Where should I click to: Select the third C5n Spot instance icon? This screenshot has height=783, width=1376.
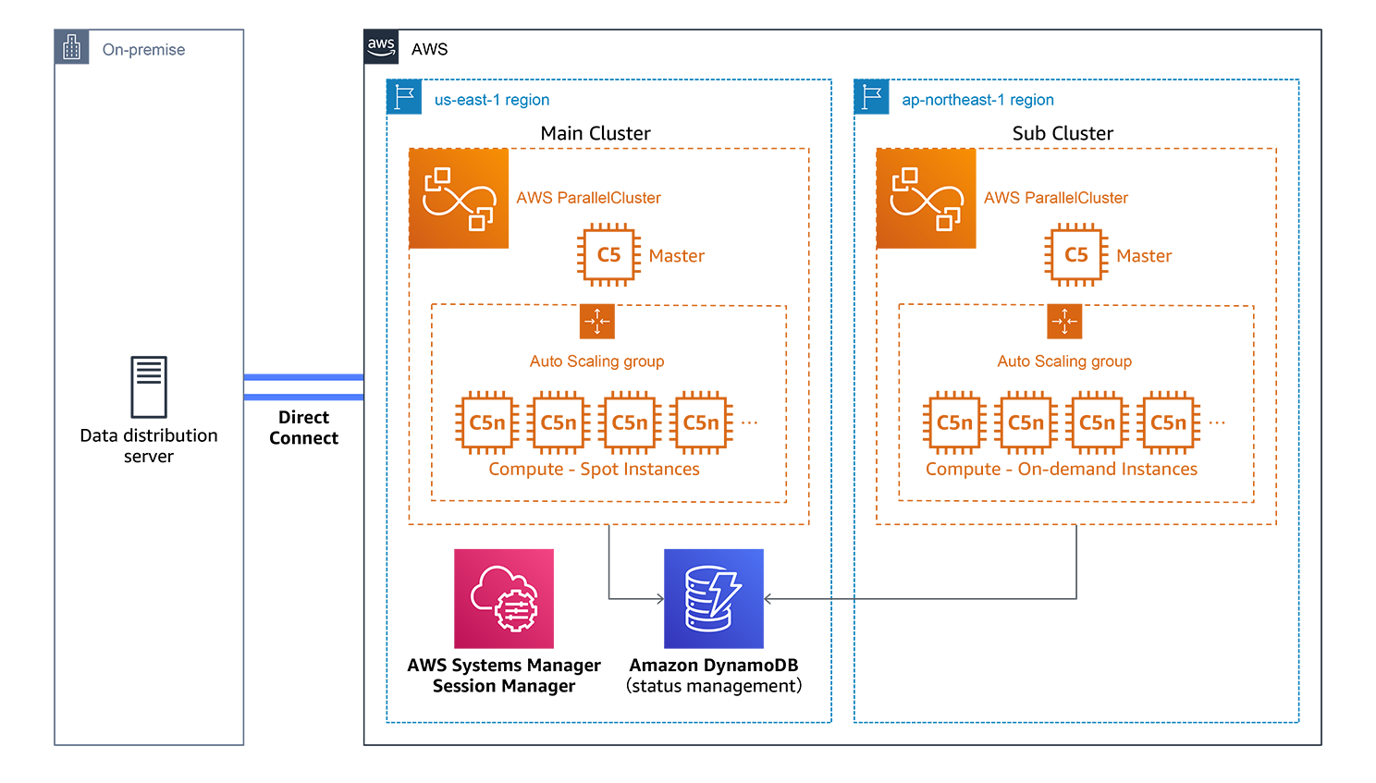(630, 422)
